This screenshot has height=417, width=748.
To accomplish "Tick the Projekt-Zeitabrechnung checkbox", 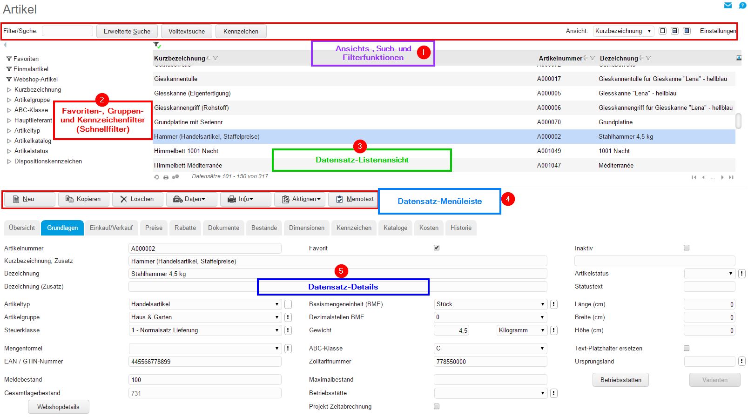I will point(437,406).
